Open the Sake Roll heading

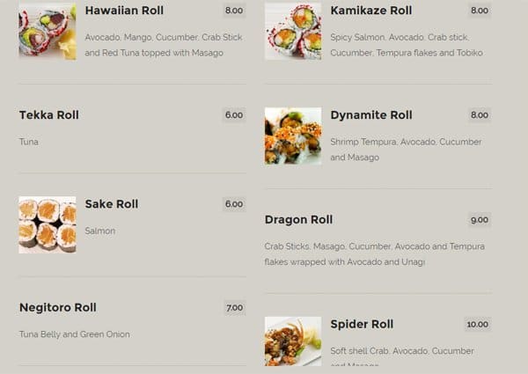point(112,204)
